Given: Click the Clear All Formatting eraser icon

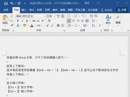Looking at the screenshot, I should pos(49,21).
